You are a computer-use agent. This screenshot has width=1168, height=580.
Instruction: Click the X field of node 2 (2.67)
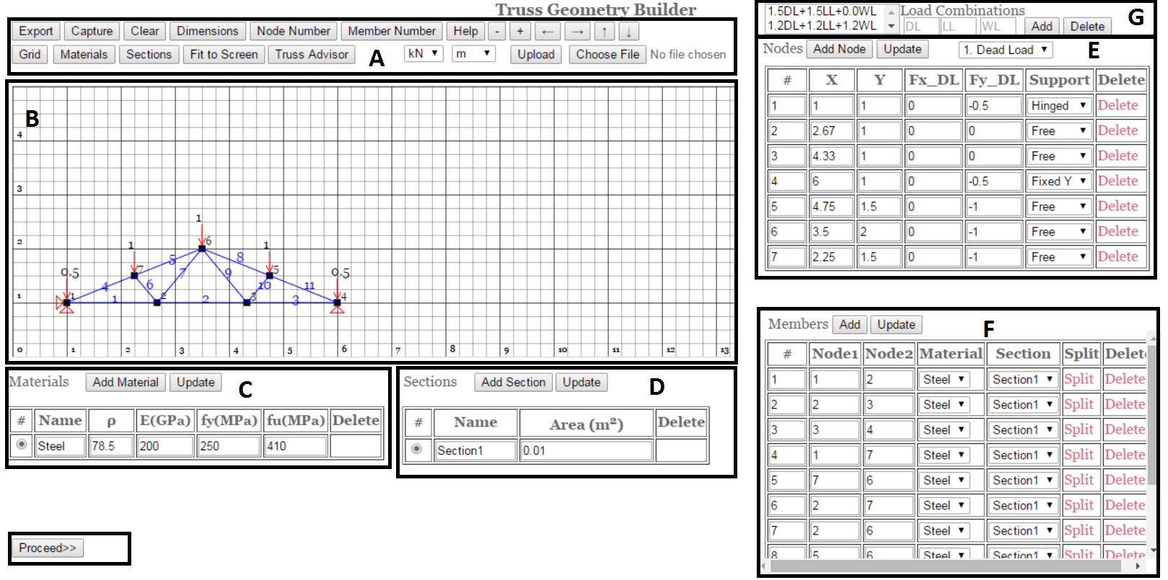coord(832,131)
